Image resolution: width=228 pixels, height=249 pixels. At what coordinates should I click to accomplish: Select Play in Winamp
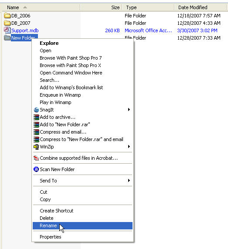83,102
